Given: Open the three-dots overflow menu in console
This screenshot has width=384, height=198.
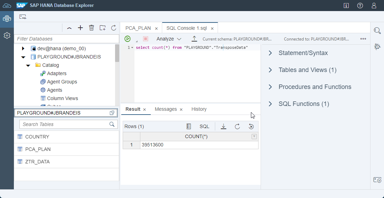Looking at the screenshot, I should pos(363,39).
